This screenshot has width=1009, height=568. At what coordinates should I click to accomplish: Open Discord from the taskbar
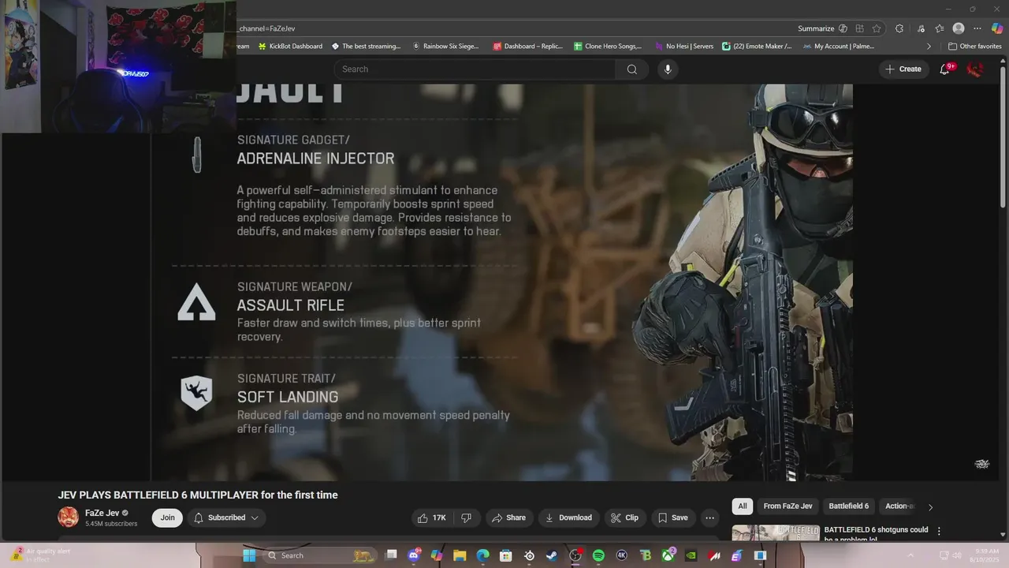414,555
